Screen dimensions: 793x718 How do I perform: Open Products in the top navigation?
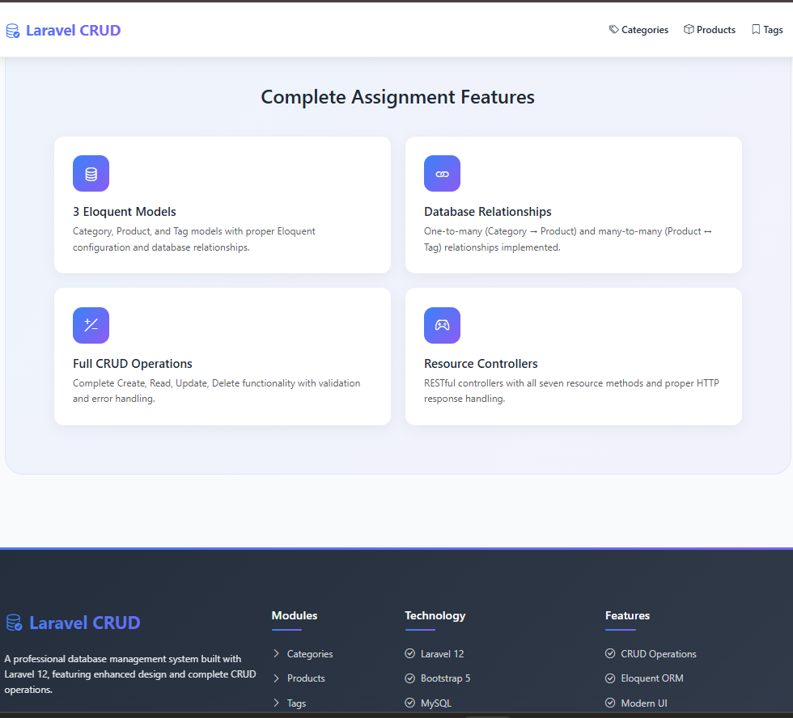709,30
